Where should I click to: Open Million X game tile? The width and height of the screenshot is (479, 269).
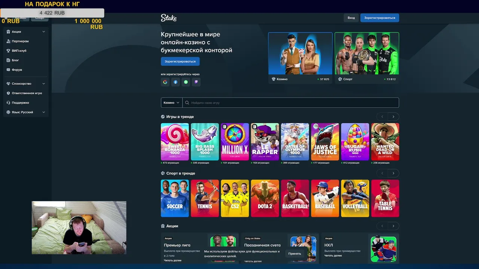(235, 142)
